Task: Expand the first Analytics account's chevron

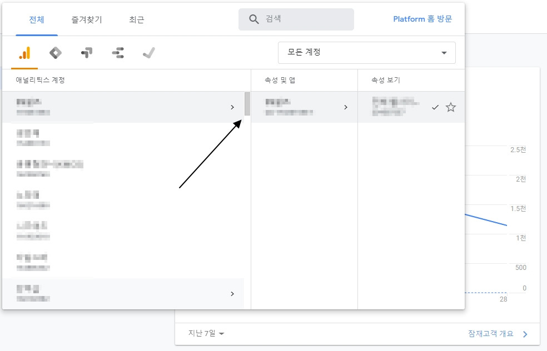Action: coord(232,107)
